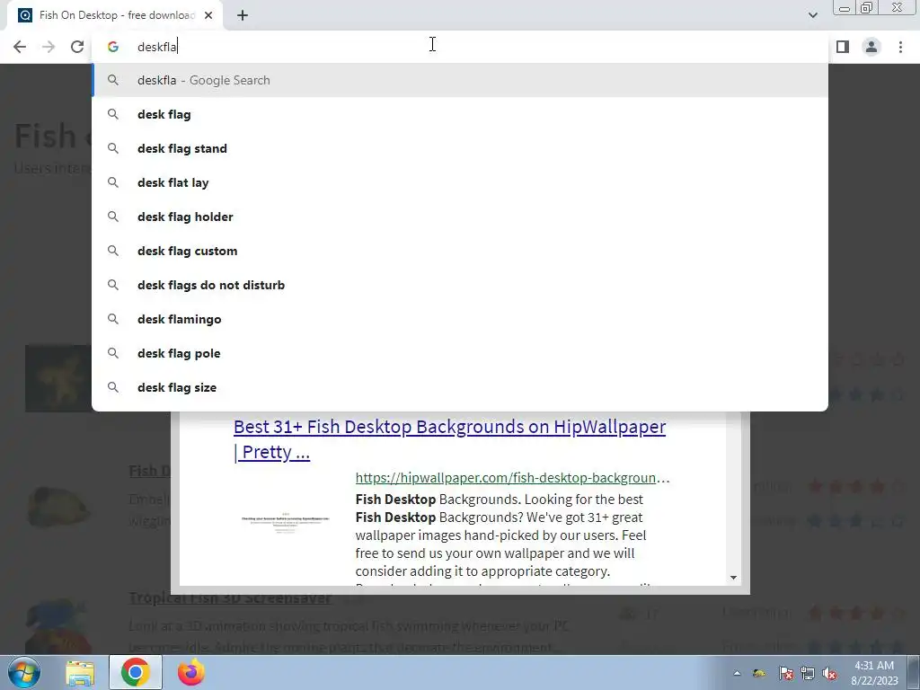The height and width of the screenshot is (690, 920).
Task: Pick the 'desk flag custom' suggestion
Action: [460, 251]
